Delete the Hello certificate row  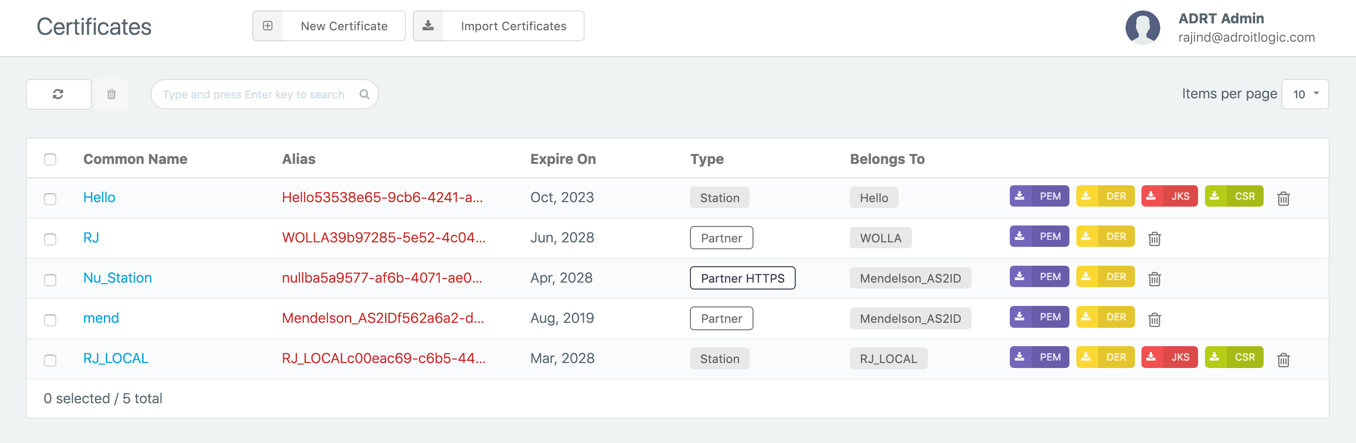click(1283, 198)
